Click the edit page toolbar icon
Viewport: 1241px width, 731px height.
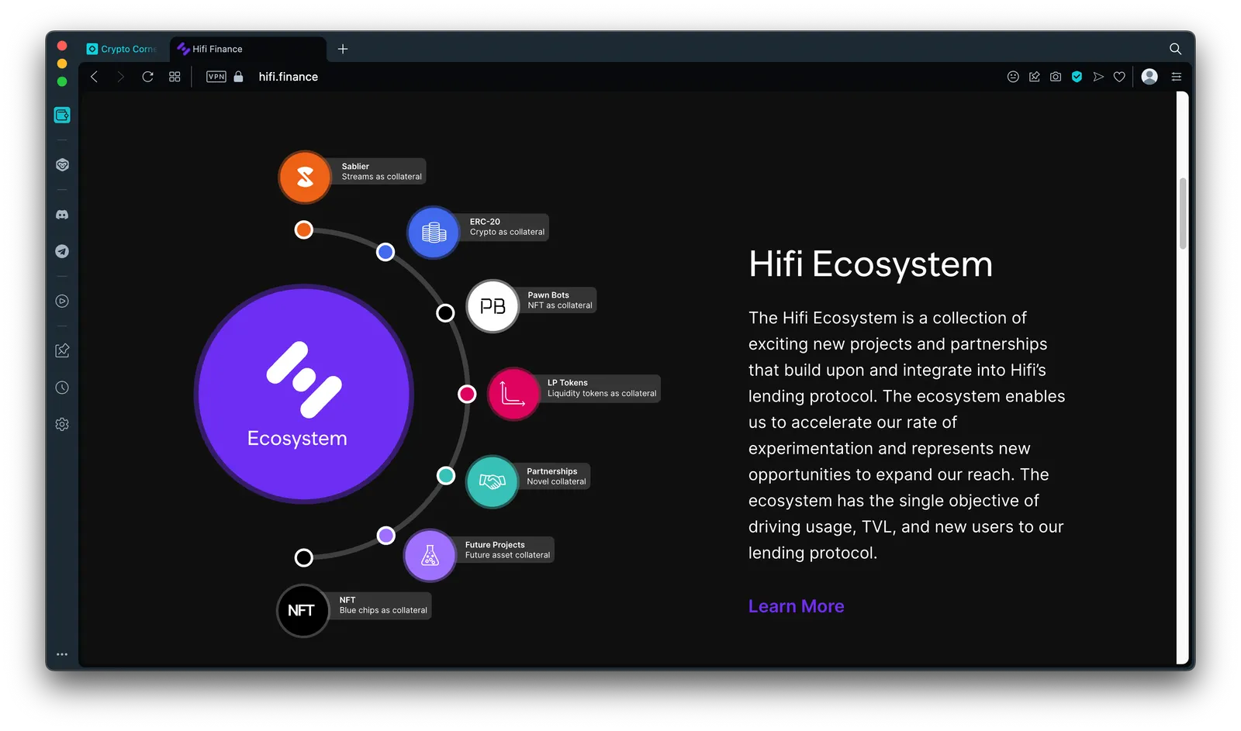1034,77
